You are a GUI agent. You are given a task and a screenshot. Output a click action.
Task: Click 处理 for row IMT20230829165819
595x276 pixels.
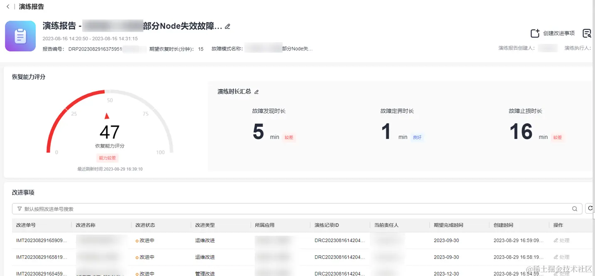[561, 257]
